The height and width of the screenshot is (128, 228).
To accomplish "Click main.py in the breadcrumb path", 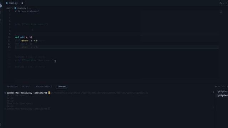I will 22,8.
